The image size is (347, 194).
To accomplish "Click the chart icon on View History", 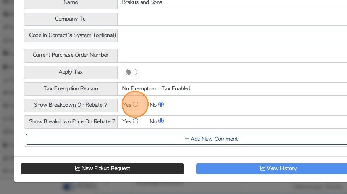I will 263,168.
